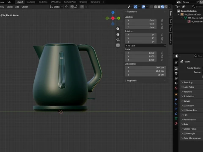Image resolution: width=203 pixels, height=152 pixels.
Task: Collapse SM_ElectricKettle collection in outliner
Action: (x=178, y=14)
